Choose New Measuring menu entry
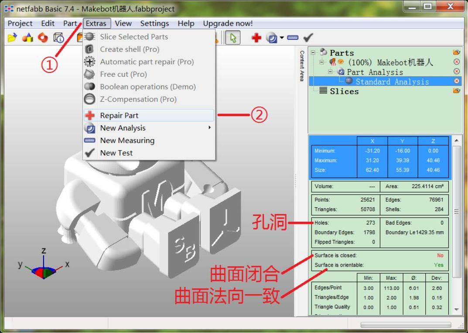Screen dimensions: 468x333 [149, 141]
